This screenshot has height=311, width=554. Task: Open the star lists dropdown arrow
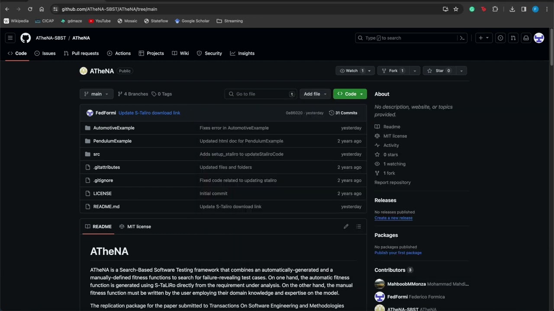461,71
